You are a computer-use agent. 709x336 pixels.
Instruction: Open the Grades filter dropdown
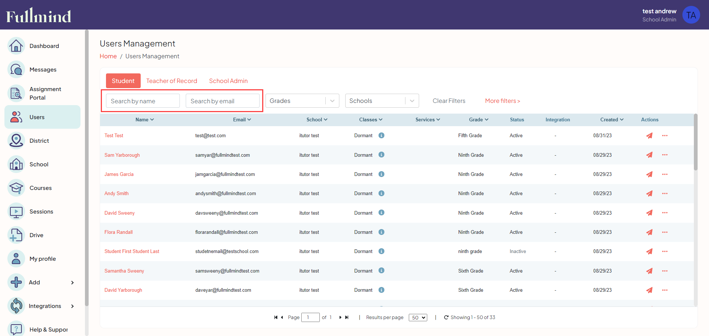pos(302,101)
